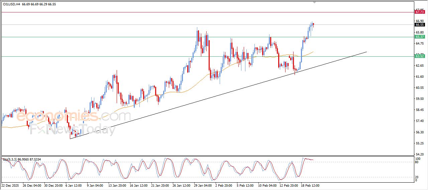Click the 10 Feb 04:00 date label

click(268, 185)
